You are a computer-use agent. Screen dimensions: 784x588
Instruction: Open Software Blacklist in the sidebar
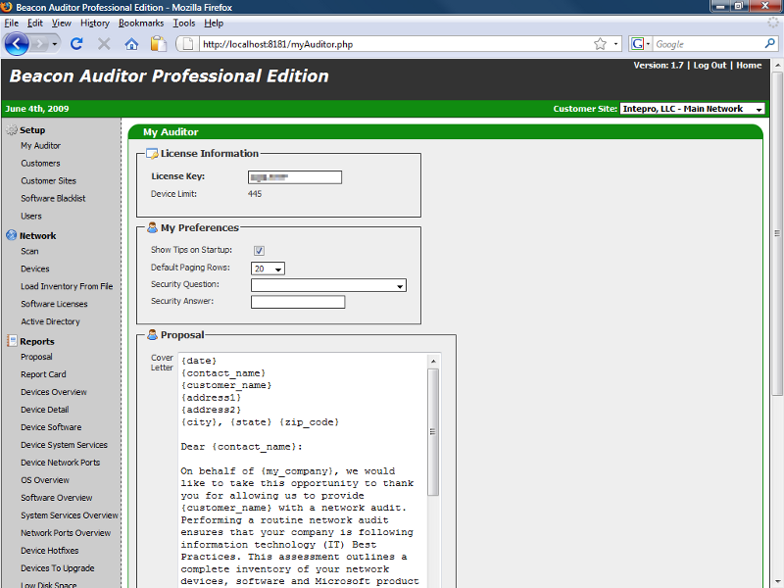(53, 198)
